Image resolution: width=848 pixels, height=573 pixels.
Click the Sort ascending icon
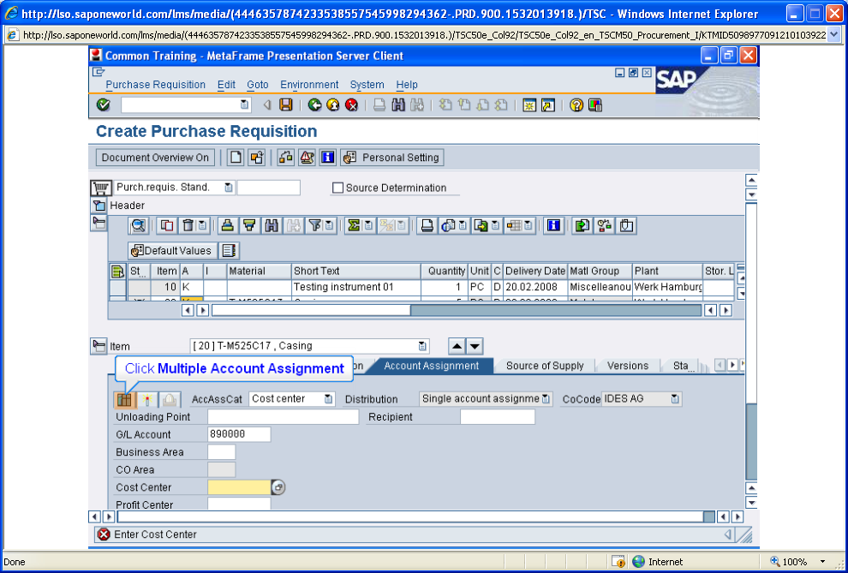(x=228, y=225)
